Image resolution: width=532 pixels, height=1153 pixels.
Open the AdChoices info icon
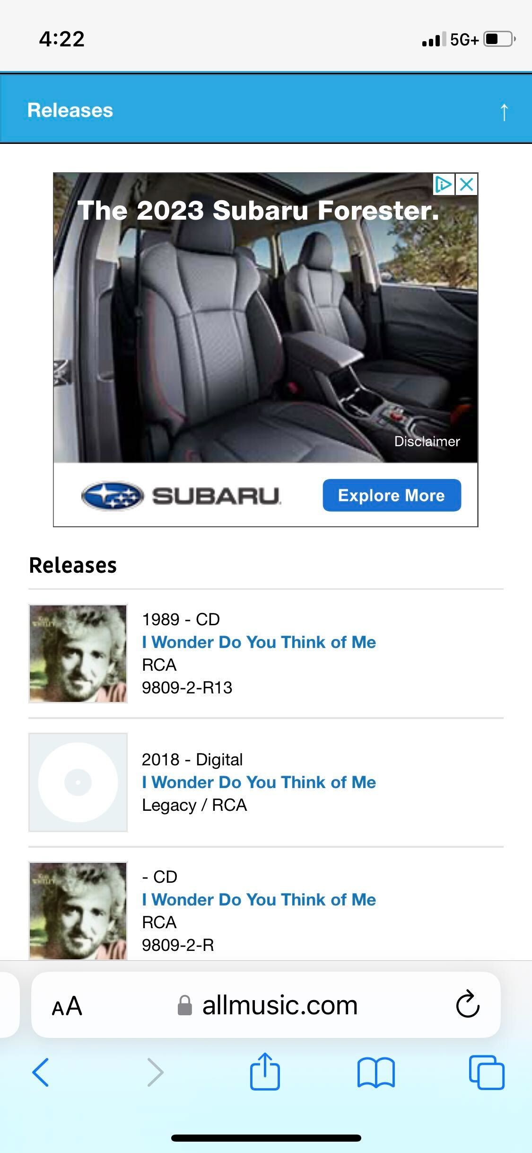[444, 184]
